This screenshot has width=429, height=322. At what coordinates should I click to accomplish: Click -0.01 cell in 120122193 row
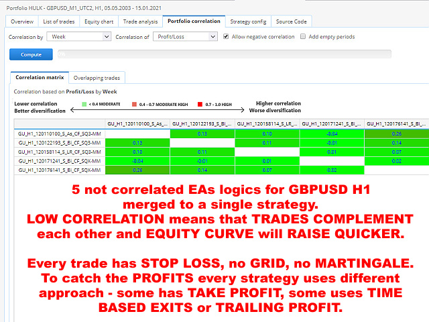(332, 143)
